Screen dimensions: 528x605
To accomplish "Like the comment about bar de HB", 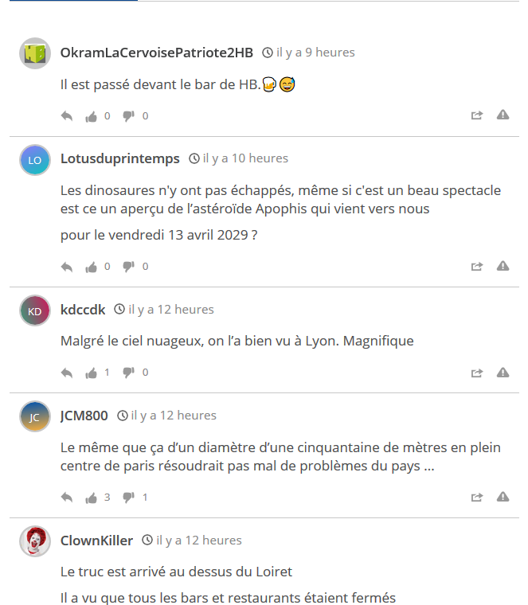I will [91, 116].
